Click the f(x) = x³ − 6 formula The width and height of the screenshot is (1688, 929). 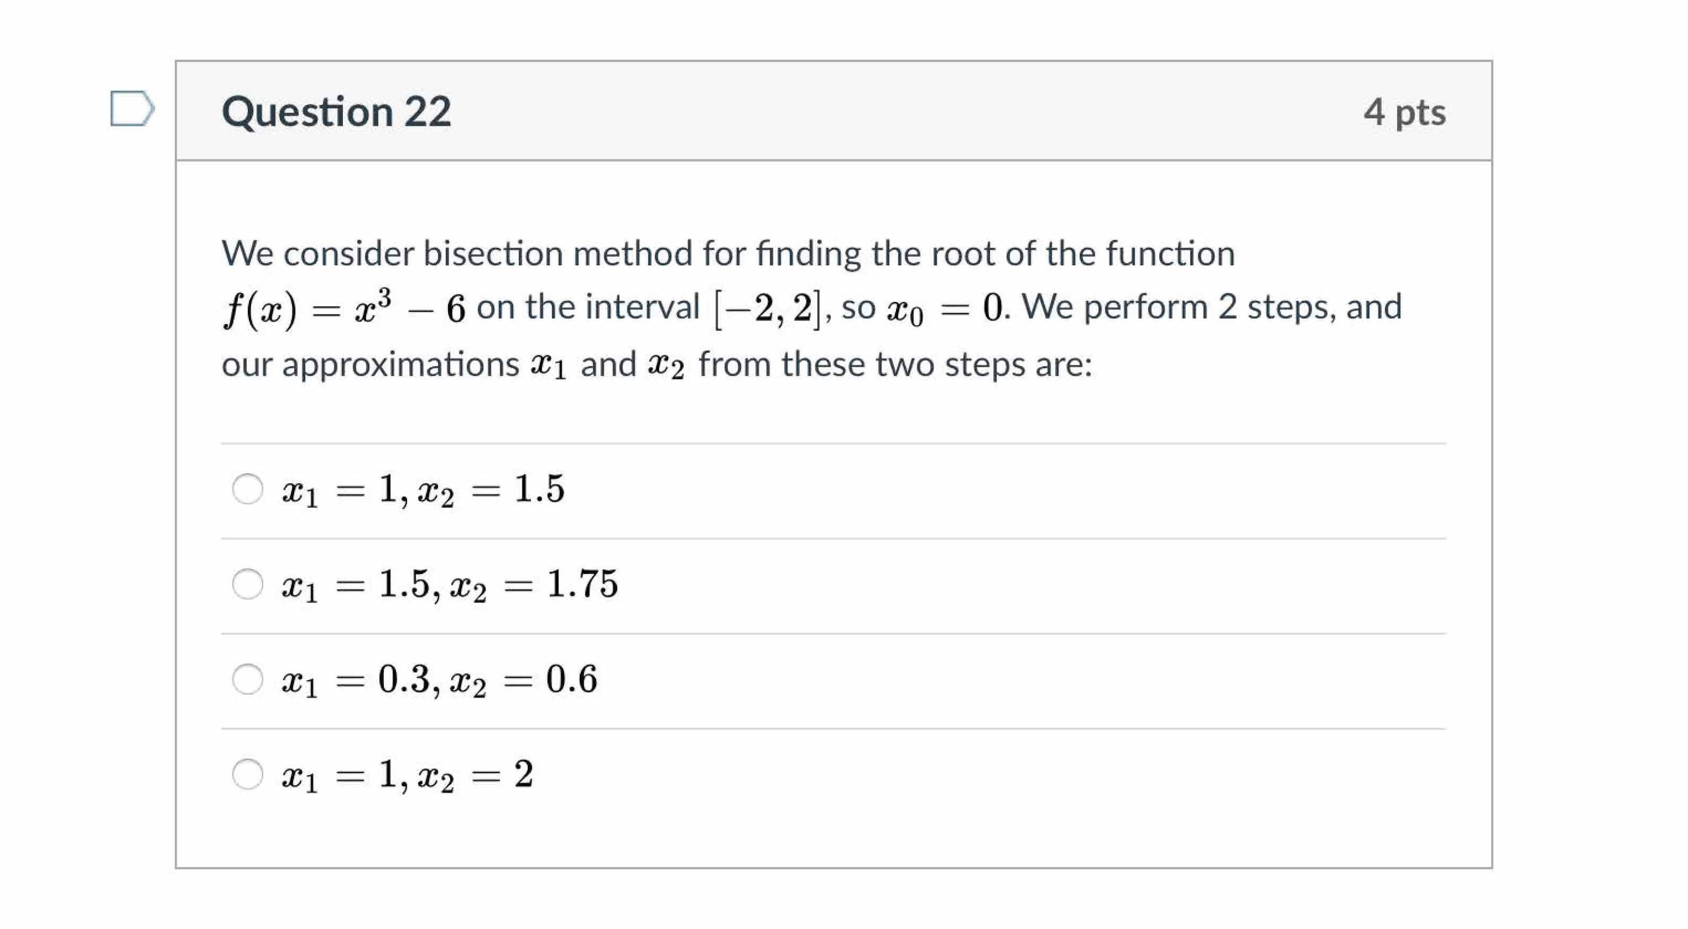[344, 308]
